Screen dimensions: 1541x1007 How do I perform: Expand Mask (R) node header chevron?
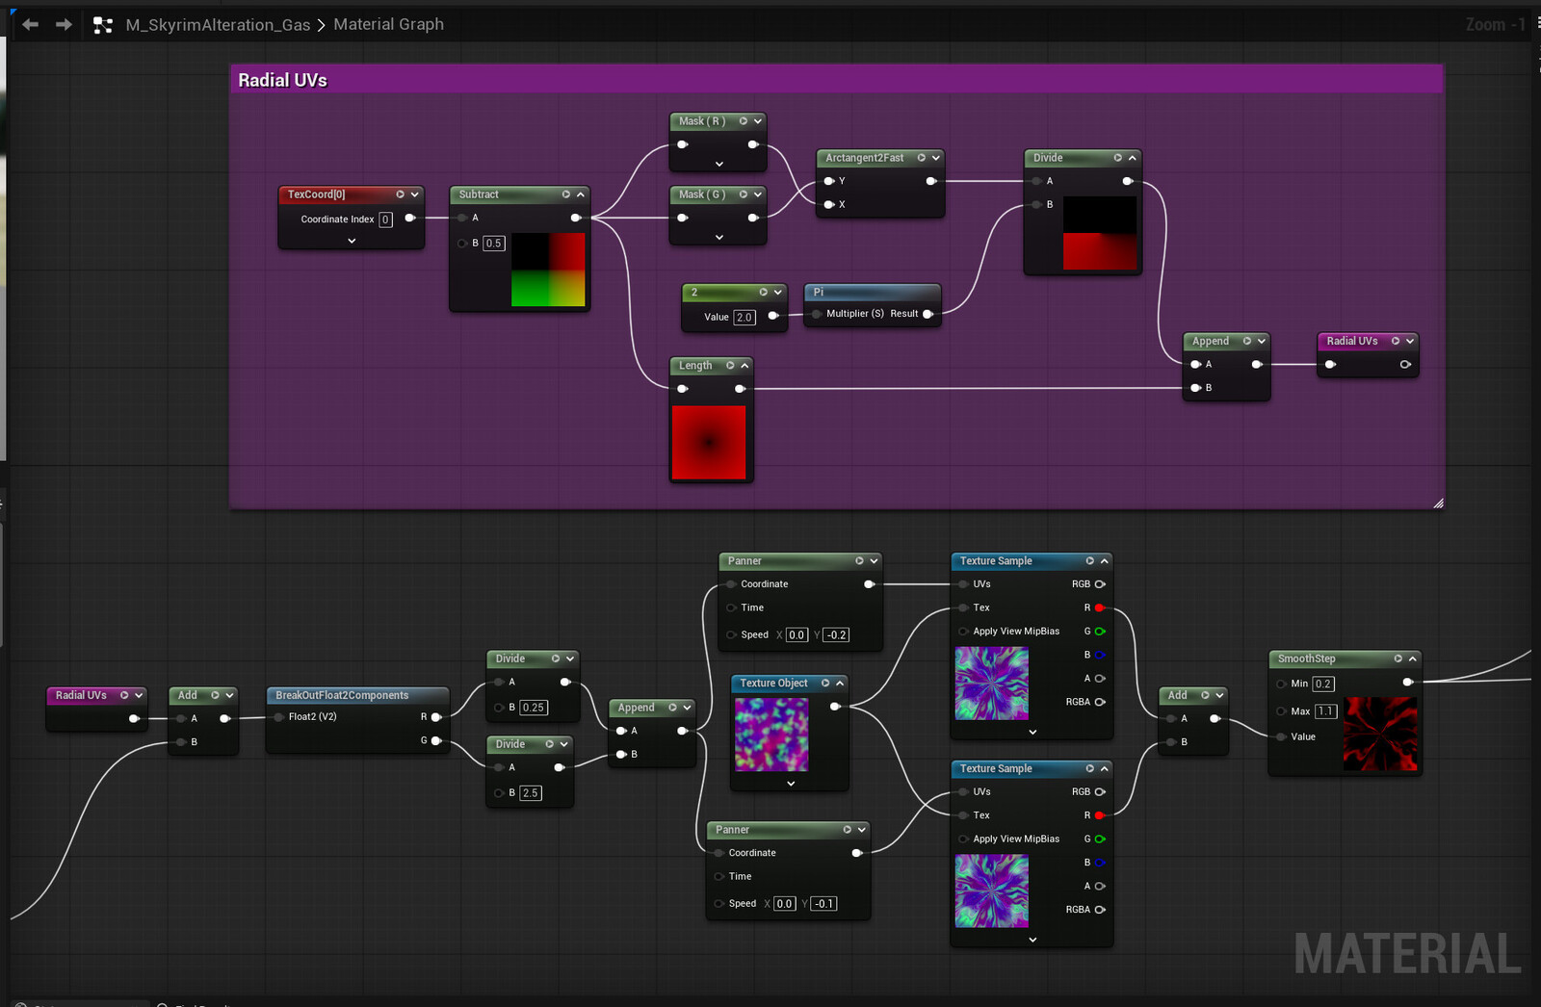758,121
